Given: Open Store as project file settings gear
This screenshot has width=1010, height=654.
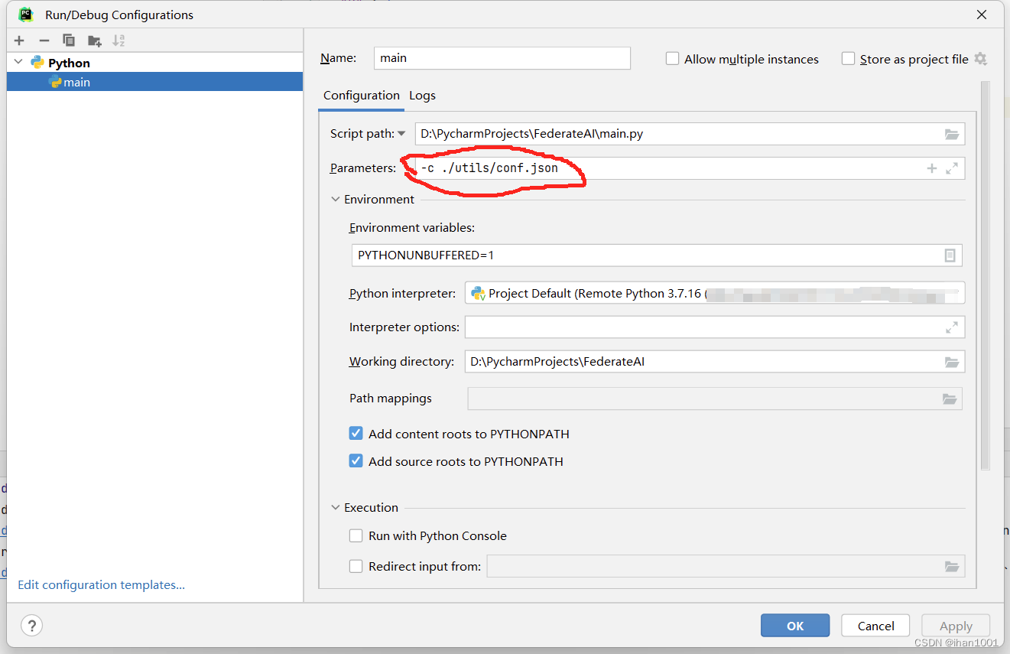Looking at the screenshot, I should point(981,59).
